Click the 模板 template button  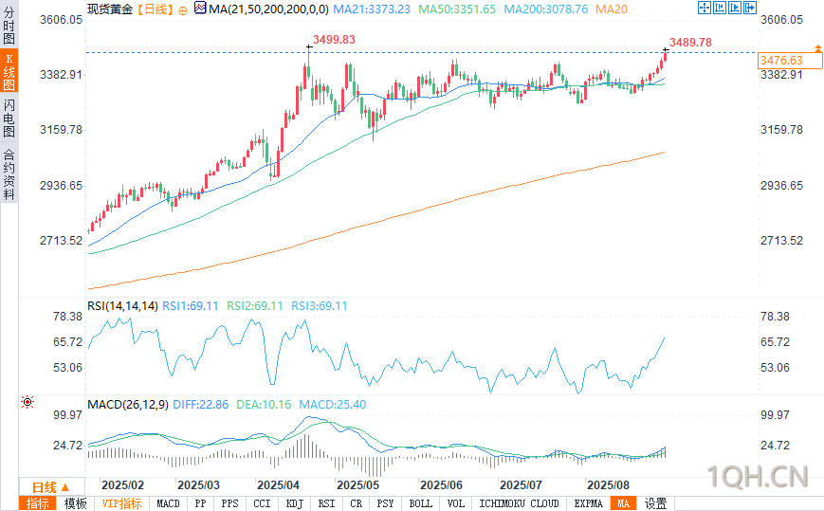coord(75,503)
